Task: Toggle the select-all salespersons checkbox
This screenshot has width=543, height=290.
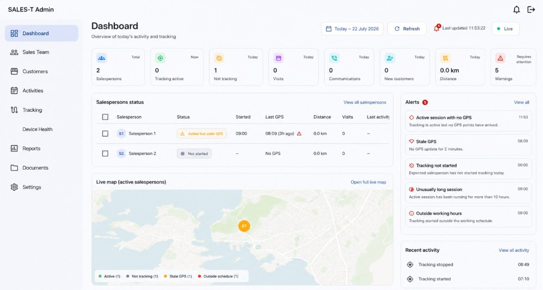Action: pos(106,117)
